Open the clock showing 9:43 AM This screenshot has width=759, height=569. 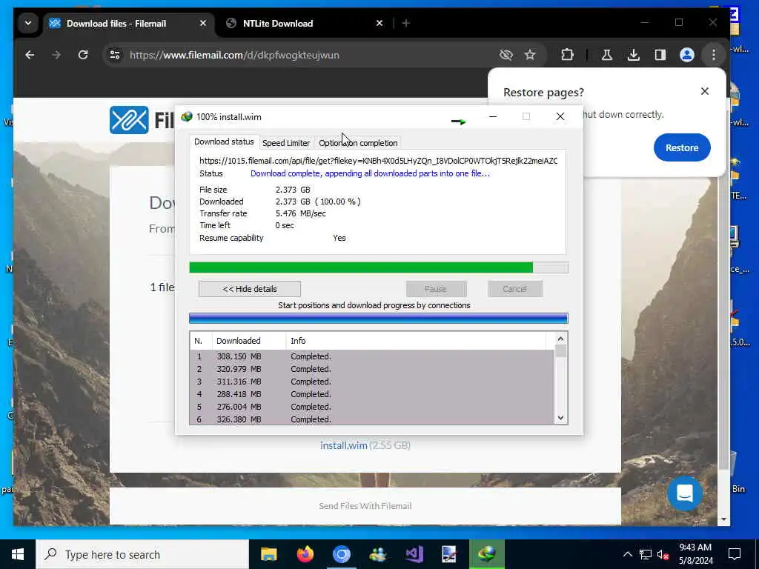pyautogui.click(x=695, y=554)
